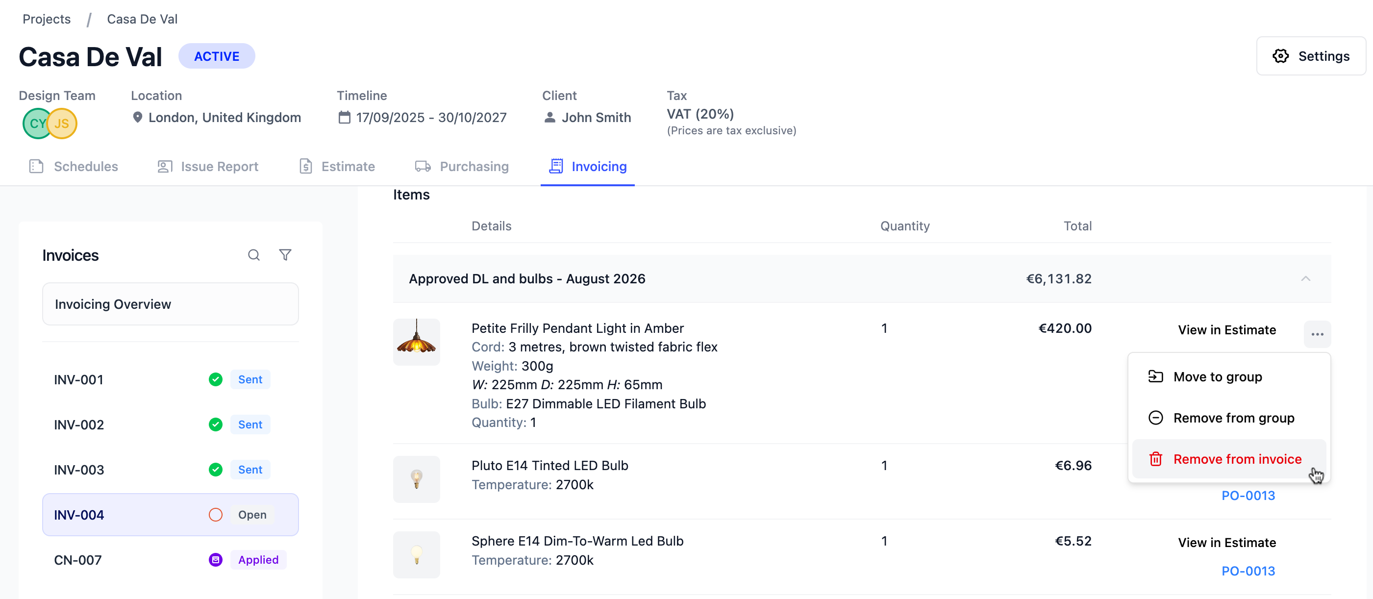Click View in Estimate for the pendant light
Viewport: 1373px width, 599px height.
1227,330
